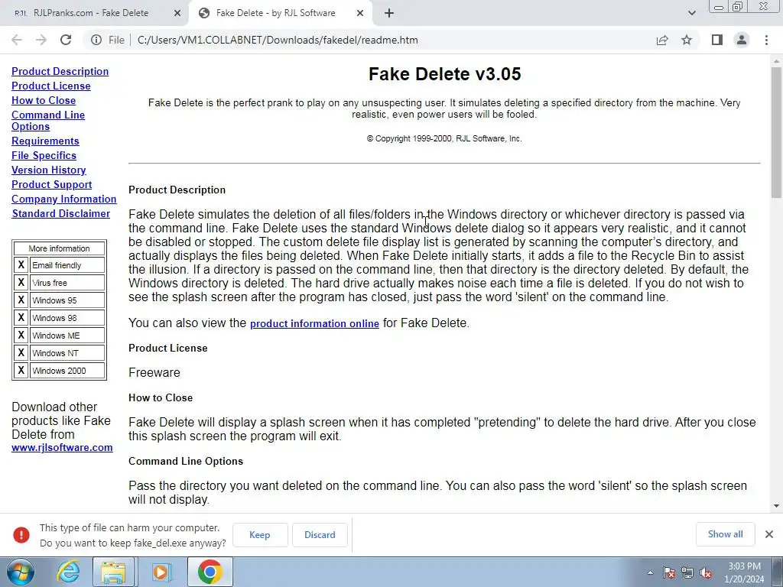Open the Chrome profile avatar

click(742, 40)
